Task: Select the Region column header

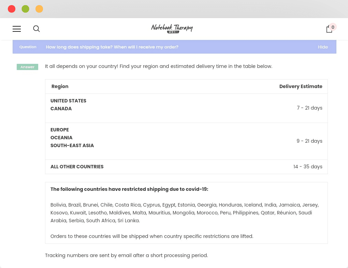Action: [60, 86]
